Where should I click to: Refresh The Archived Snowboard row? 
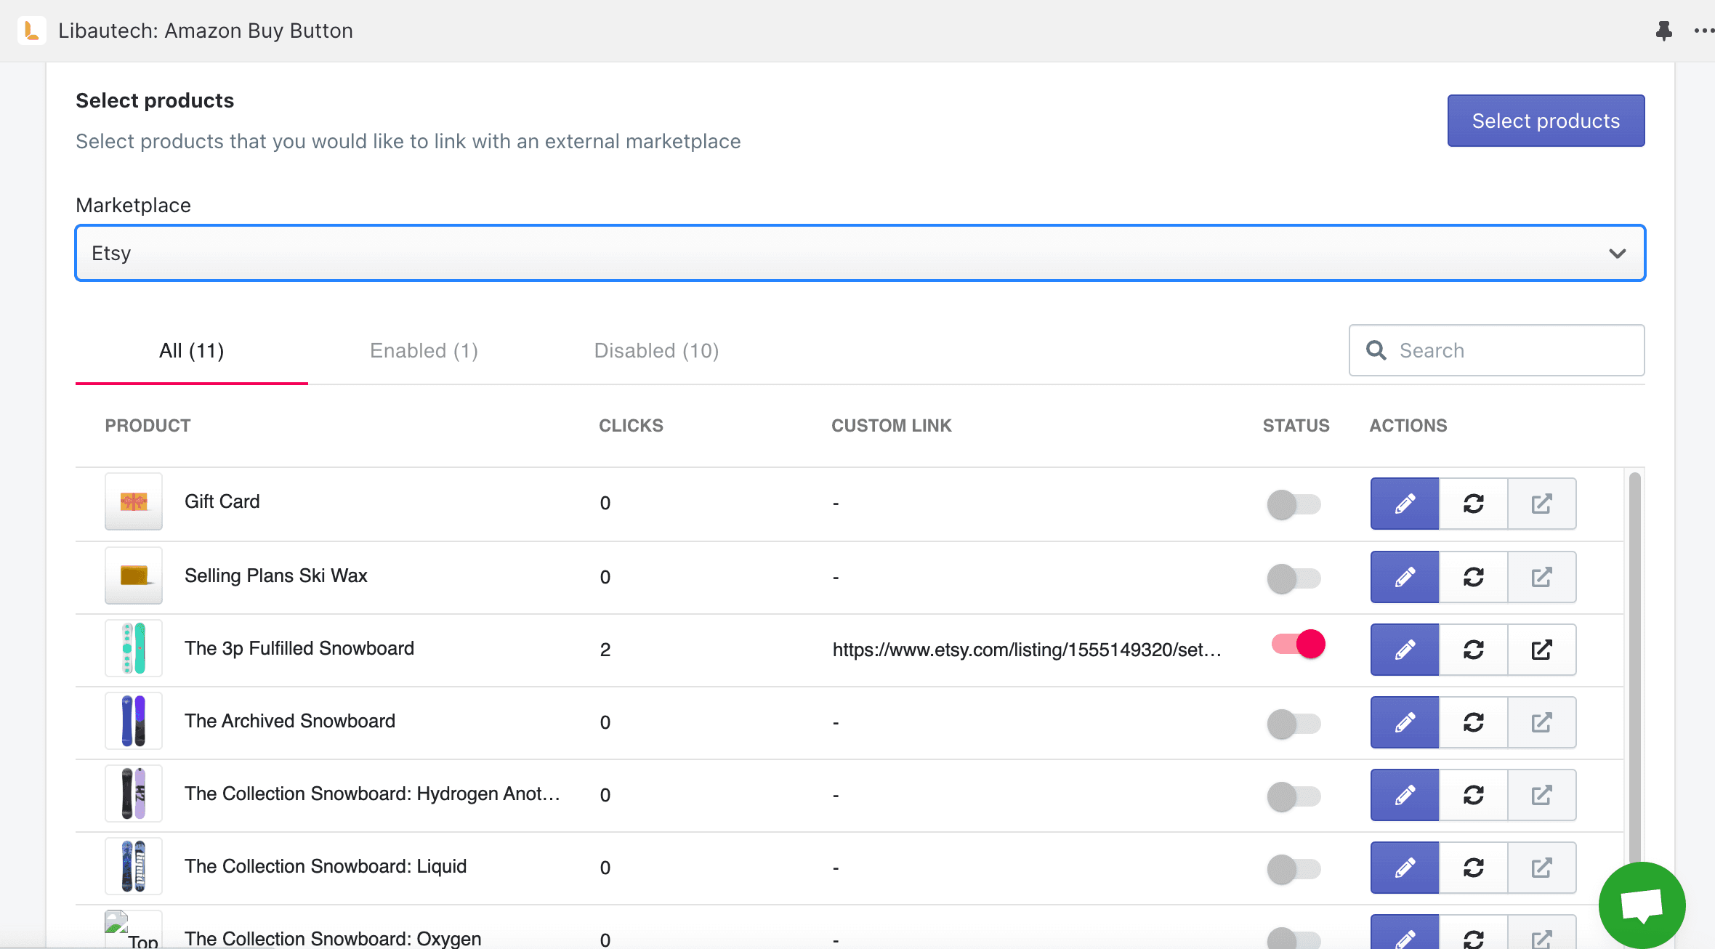[1473, 722]
